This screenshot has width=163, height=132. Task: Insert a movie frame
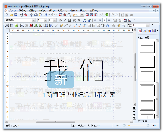click(46, 25)
